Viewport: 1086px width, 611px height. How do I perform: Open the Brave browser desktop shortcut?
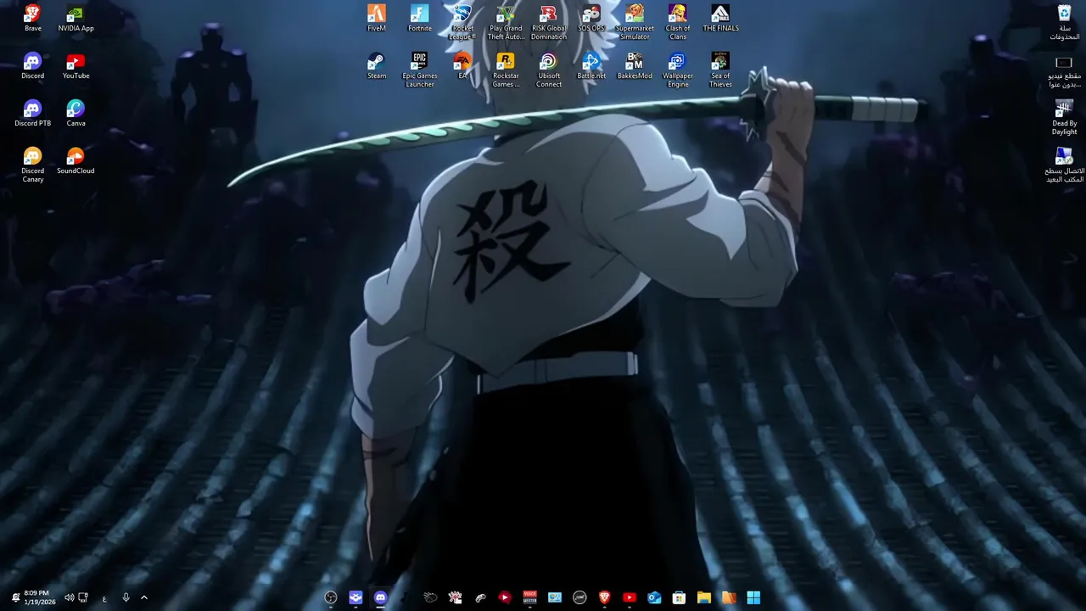32,19
